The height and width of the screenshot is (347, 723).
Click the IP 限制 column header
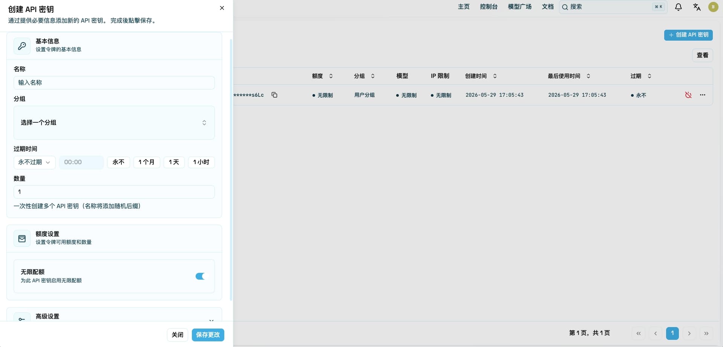[440, 76]
